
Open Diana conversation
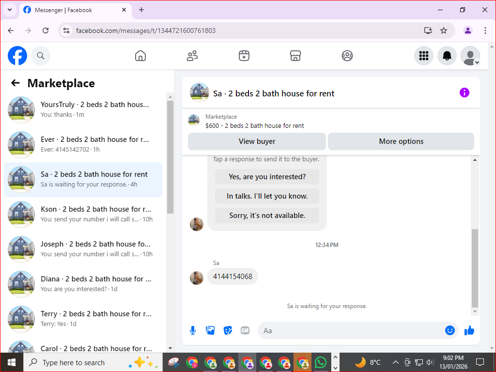(x=83, y=284)
